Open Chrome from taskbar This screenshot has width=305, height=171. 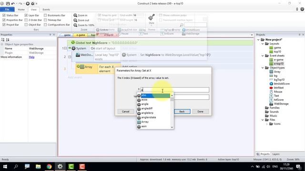(x=49, y=167)
